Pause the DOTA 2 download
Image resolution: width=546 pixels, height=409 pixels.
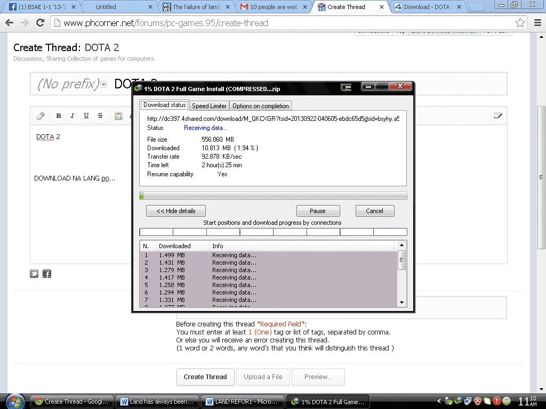click(318, 211)
